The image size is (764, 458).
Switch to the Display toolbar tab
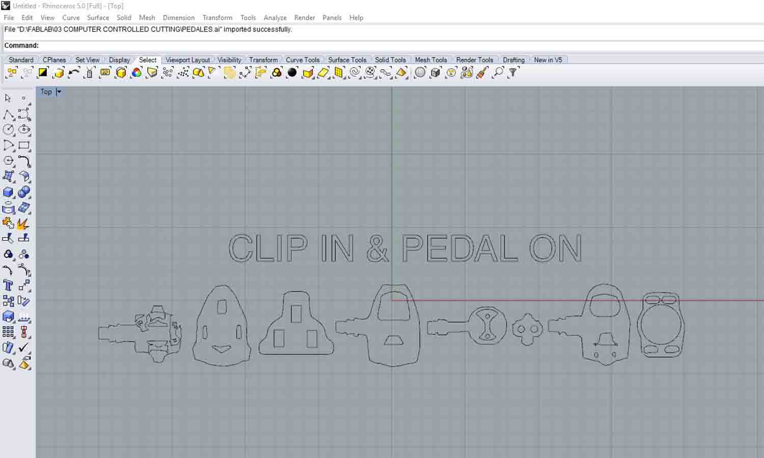point(119,60)
